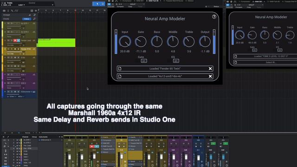The height and width of the screenshot is (167, 297).
Task: Select the loaded Fender 65 Twin model field
Action: (x=165, y=69)
